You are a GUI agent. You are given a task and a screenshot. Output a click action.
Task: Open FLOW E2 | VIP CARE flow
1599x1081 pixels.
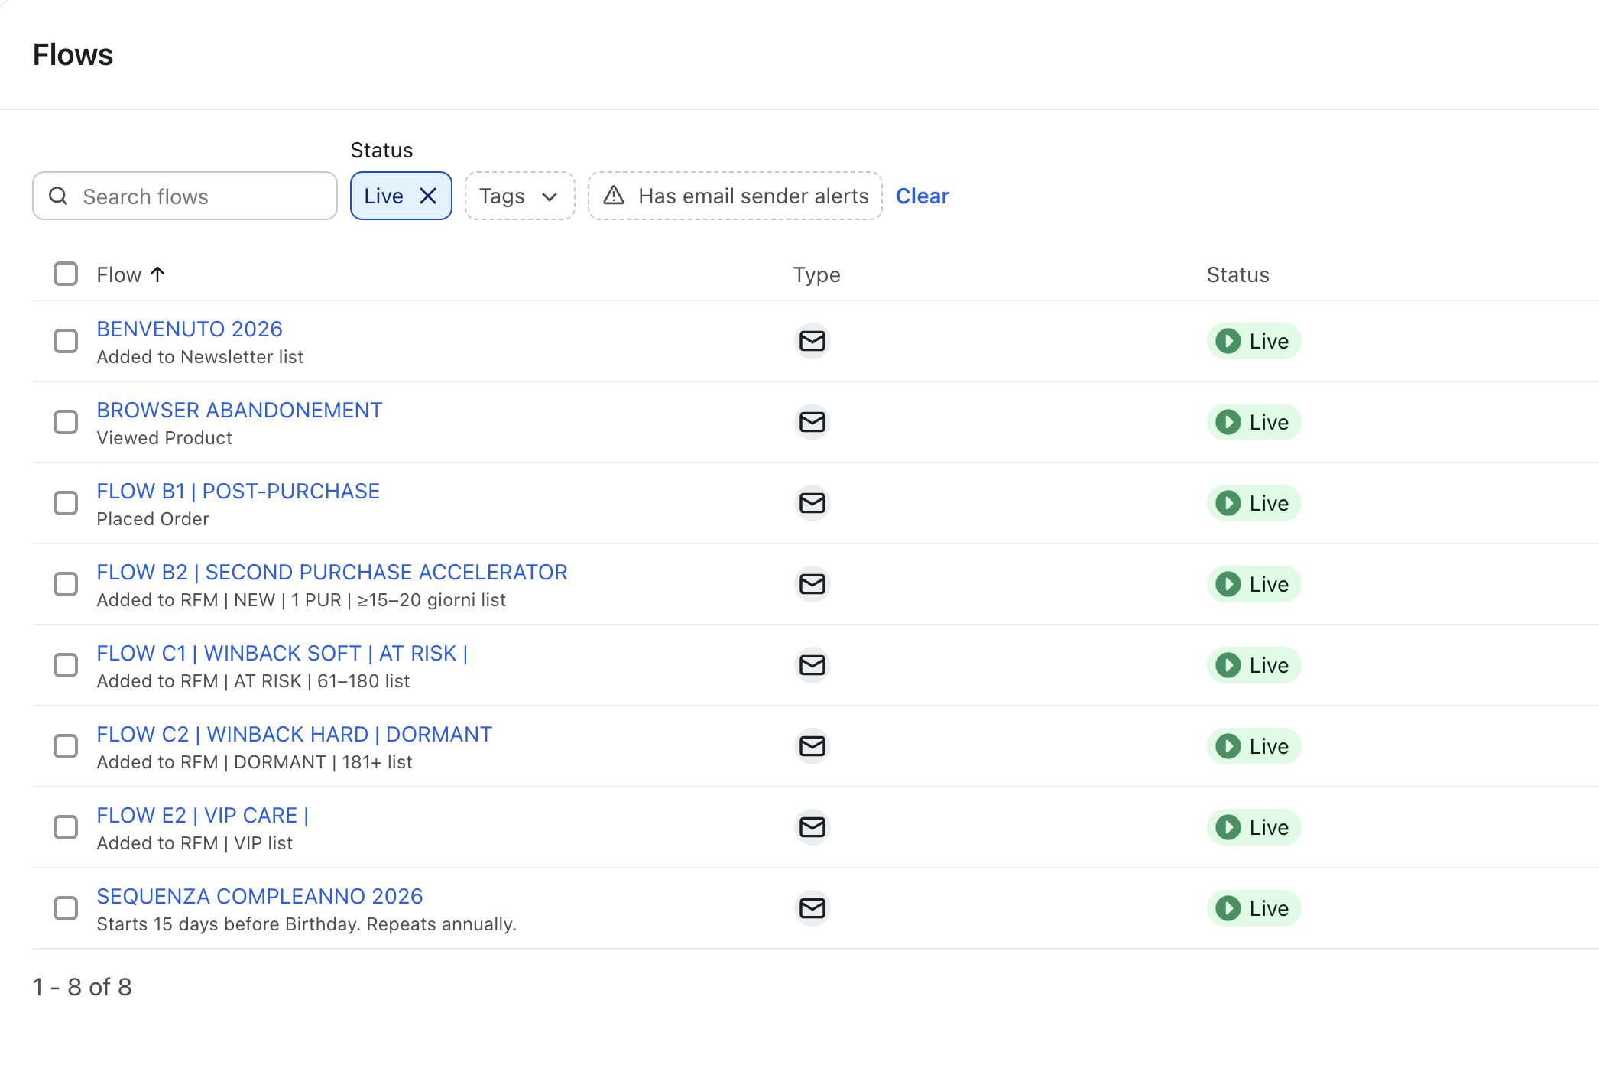[x=203, y=815]
